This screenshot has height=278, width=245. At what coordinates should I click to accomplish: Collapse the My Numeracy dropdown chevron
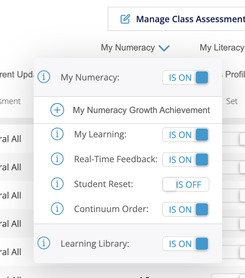[164, 48]
